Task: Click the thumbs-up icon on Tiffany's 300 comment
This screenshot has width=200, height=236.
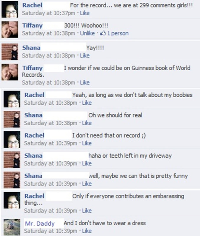Action: 103,33
